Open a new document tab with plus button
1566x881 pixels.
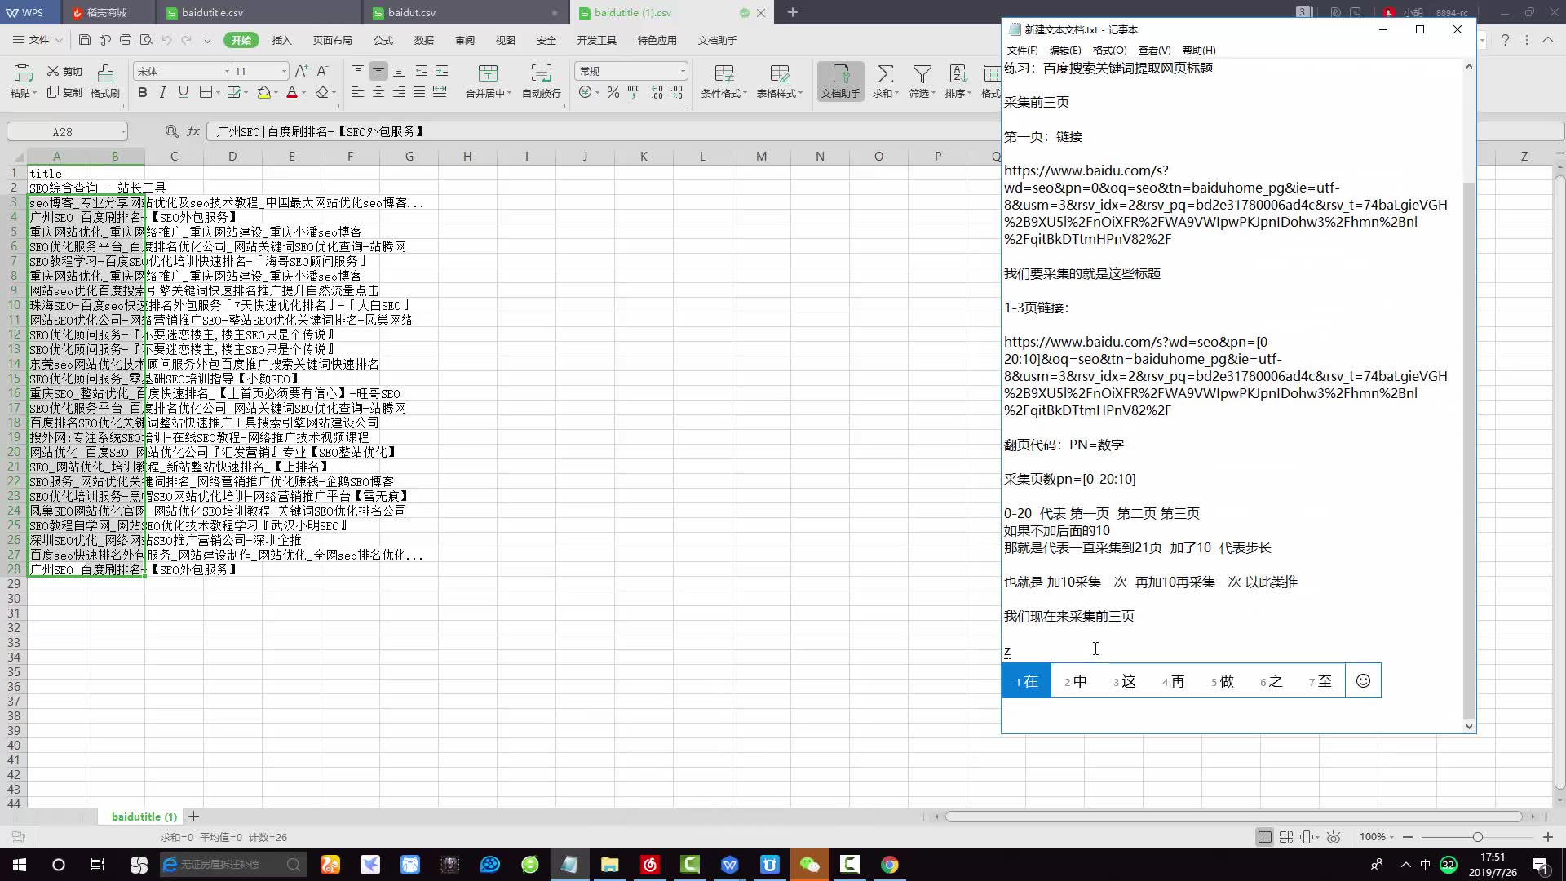click(792, 12)
